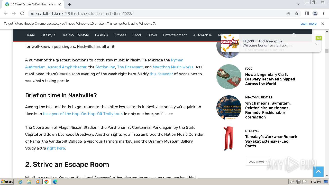The image size is (329, 185).
Task: Dismiss the Chrome update notice bar
Action: tap(323, 23)
